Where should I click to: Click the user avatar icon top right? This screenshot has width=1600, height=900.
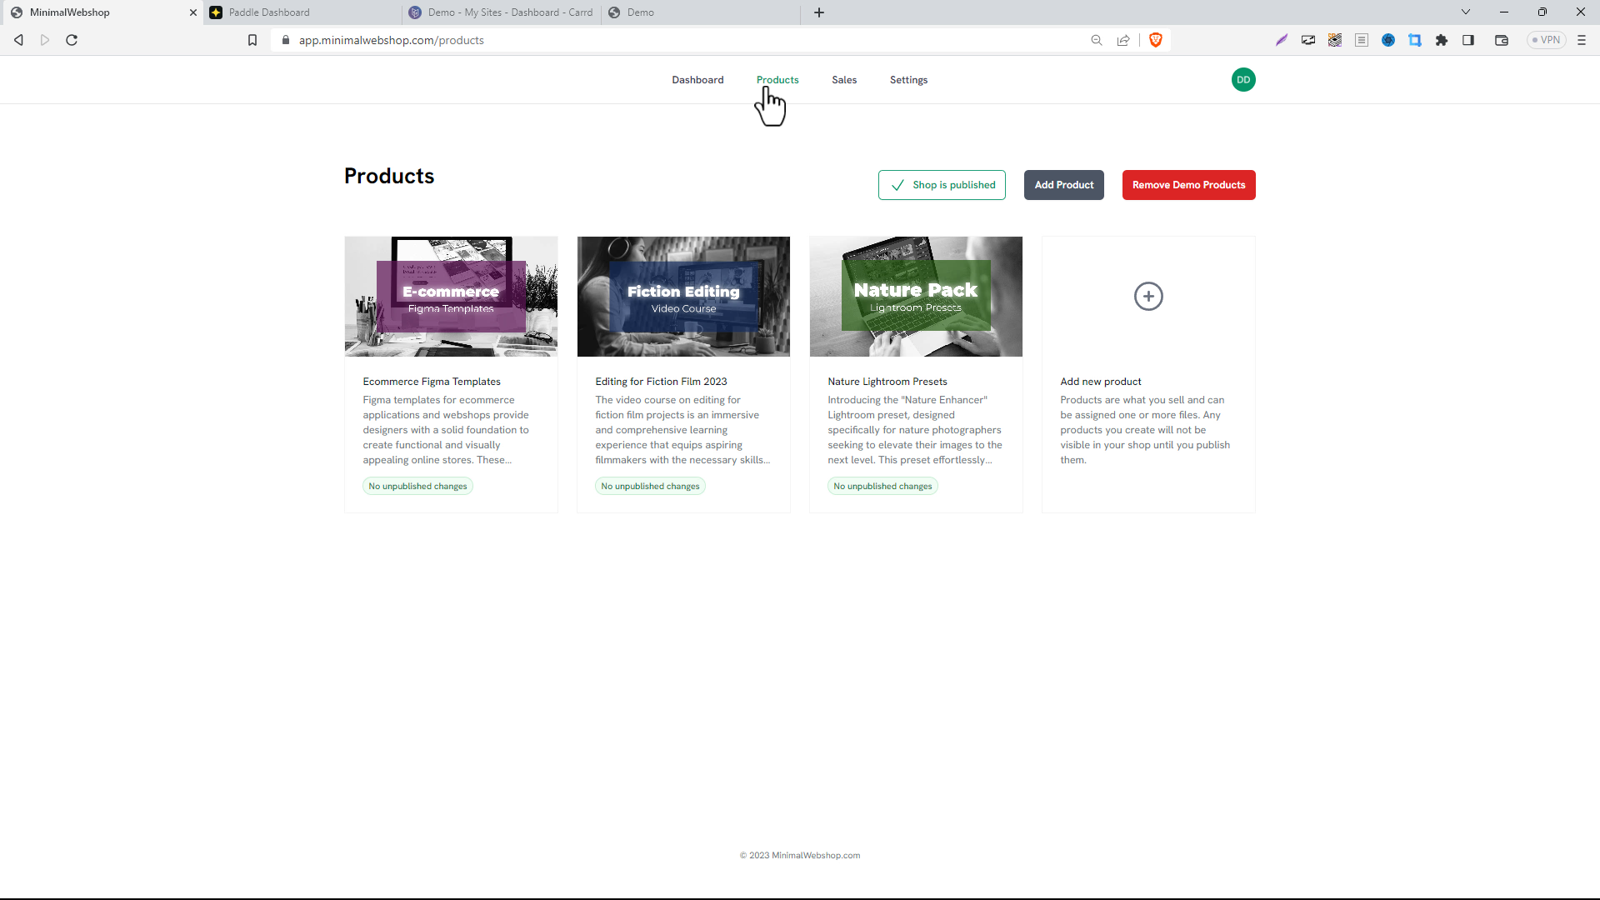pyautogui.click(x=1242, y=79)
